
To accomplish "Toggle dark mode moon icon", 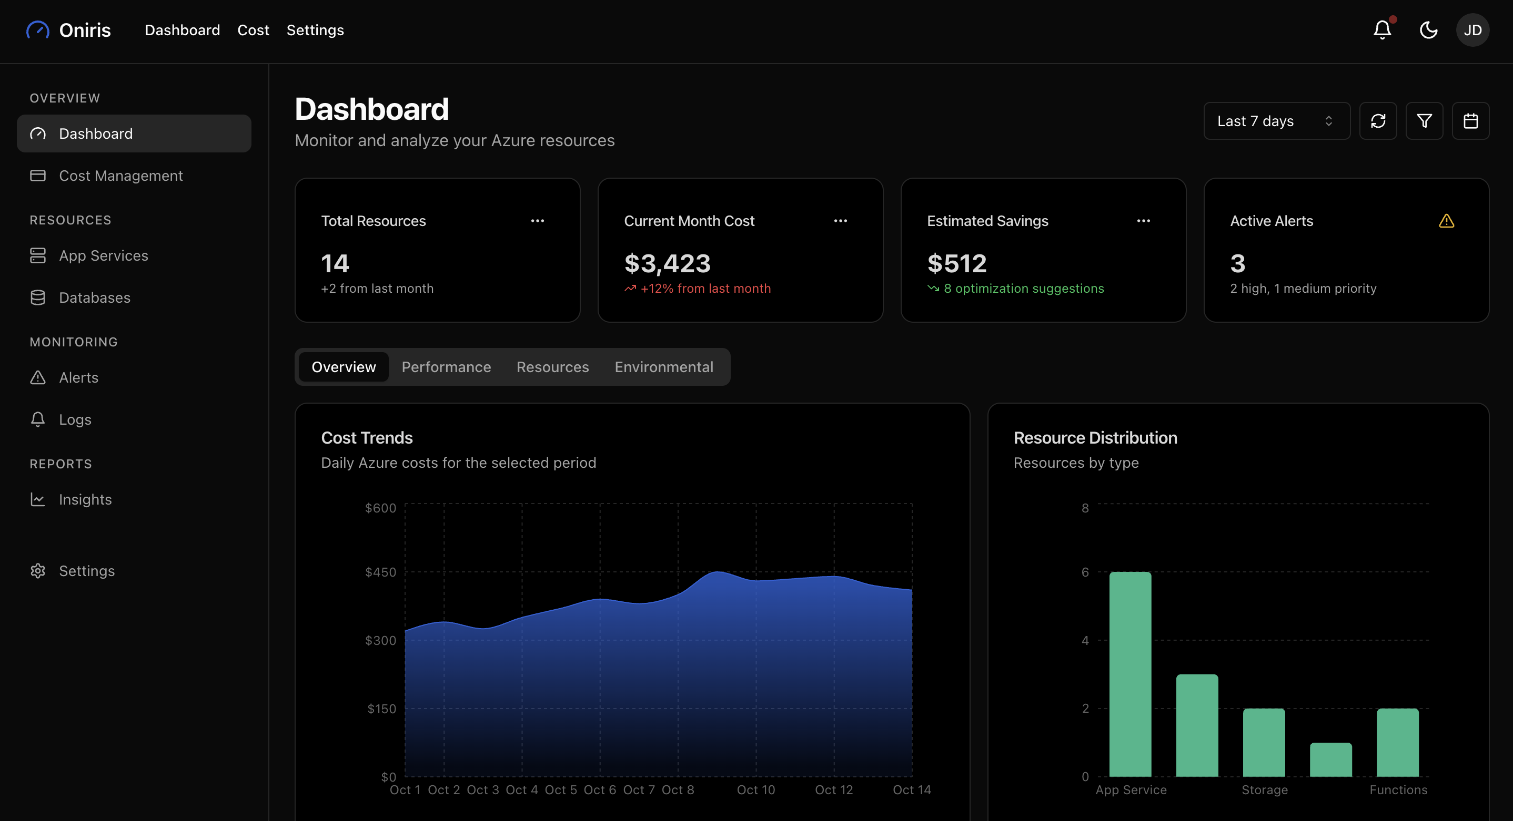I will coord(1428,30).
